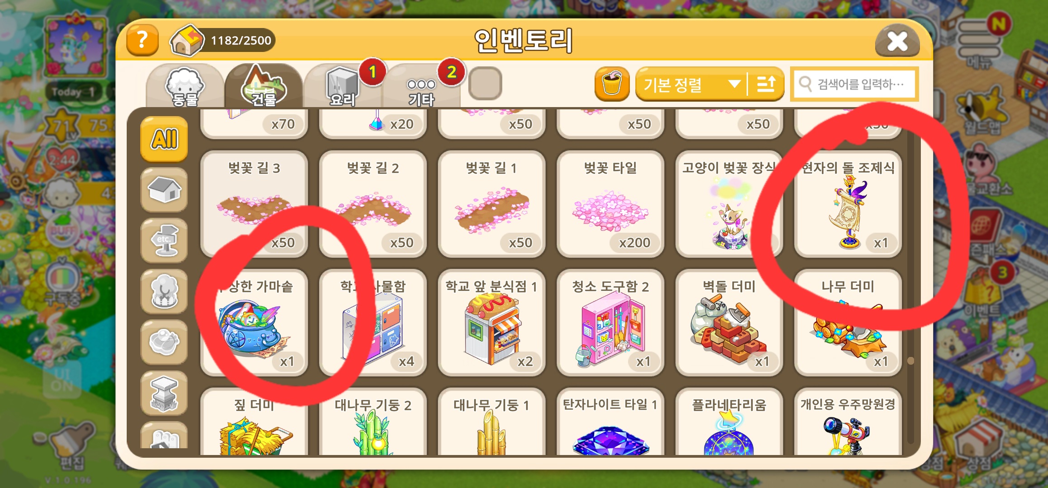Select the anvil category filter in sidebar
This screenshot has width=1048, height=488.
click(164, 393)
